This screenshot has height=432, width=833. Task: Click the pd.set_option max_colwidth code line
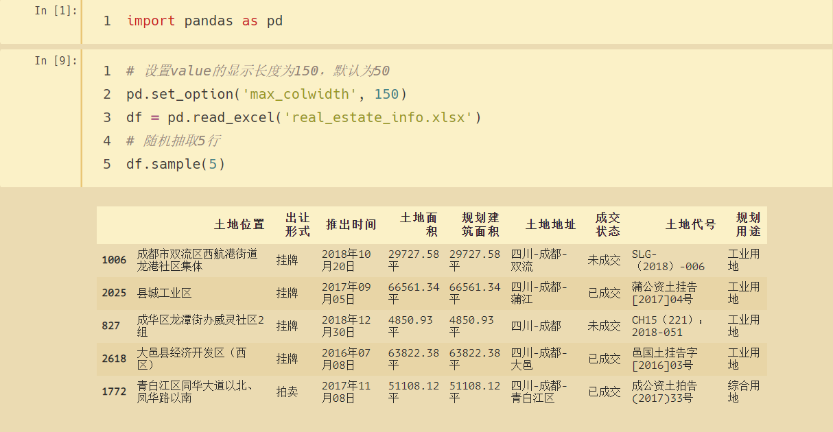(x=266, y=94)
